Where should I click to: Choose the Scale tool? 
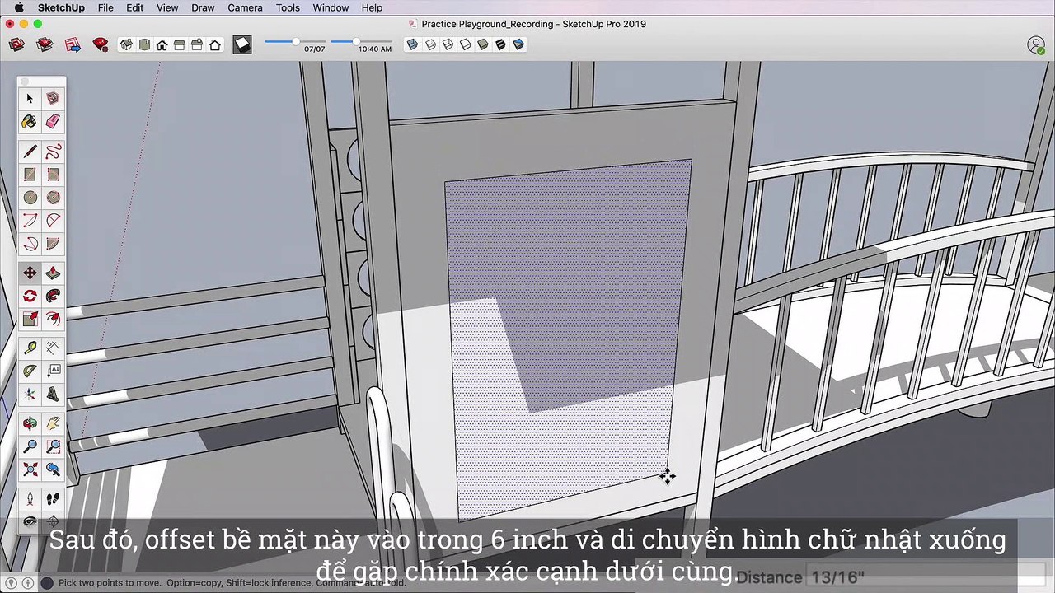point(30,319)
